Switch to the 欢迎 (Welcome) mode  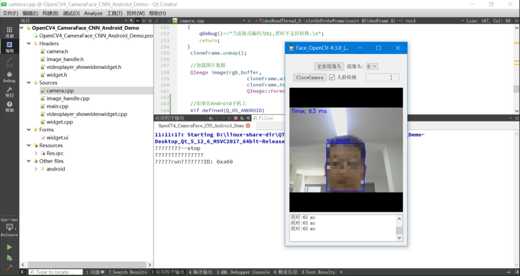click(9, 32)
